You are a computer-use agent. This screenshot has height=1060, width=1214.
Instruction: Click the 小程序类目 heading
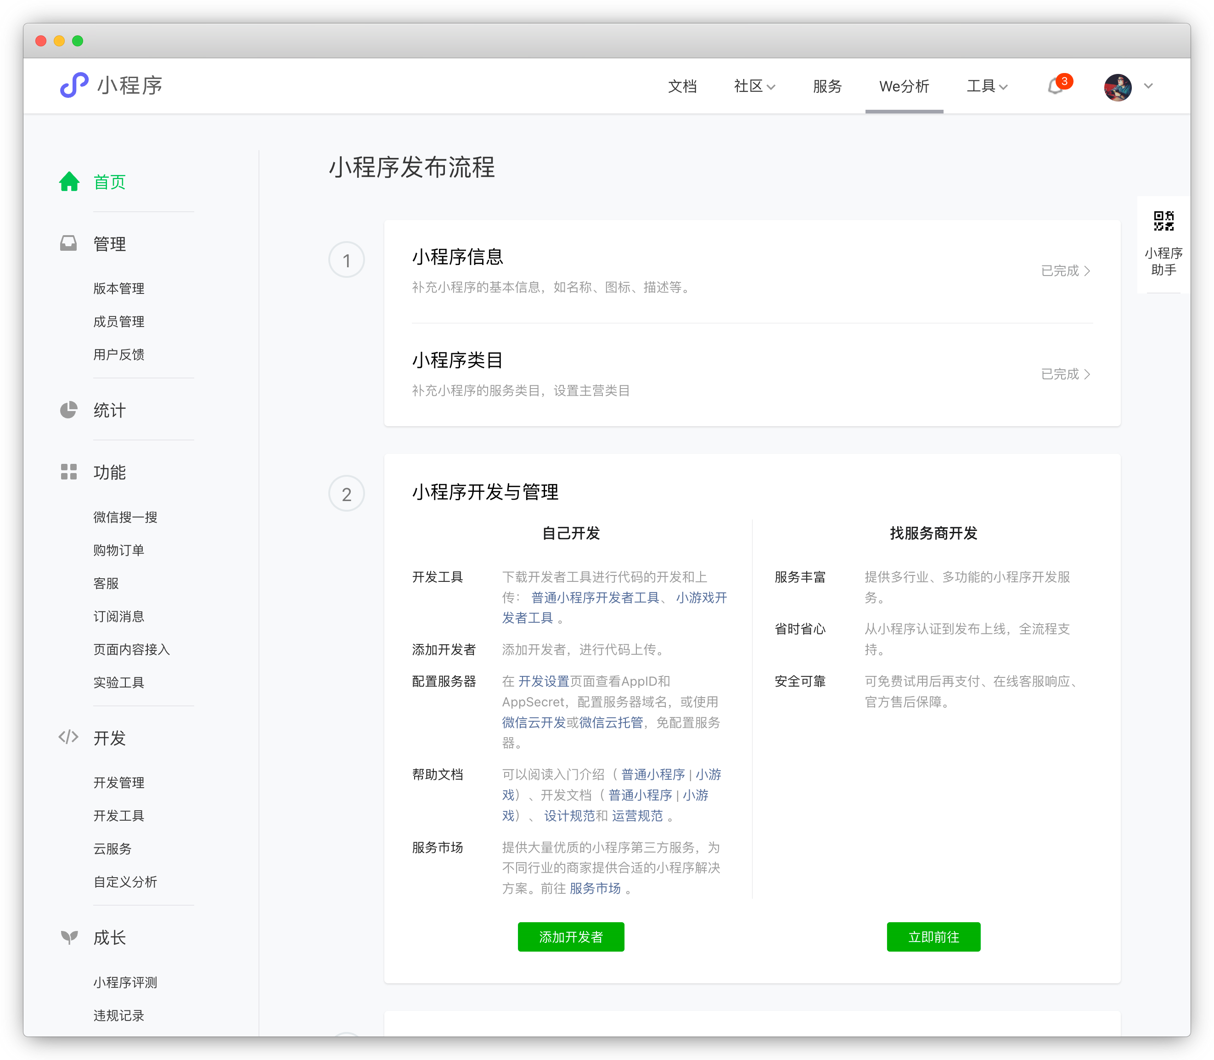(x=458, y=360)
